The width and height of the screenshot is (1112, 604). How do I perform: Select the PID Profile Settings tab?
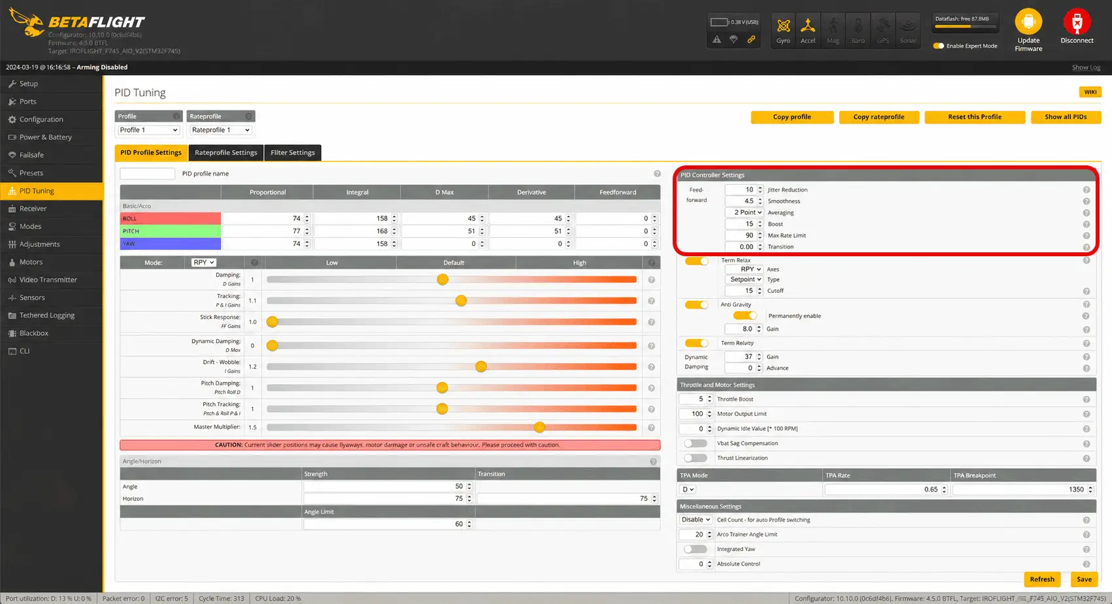151,153
